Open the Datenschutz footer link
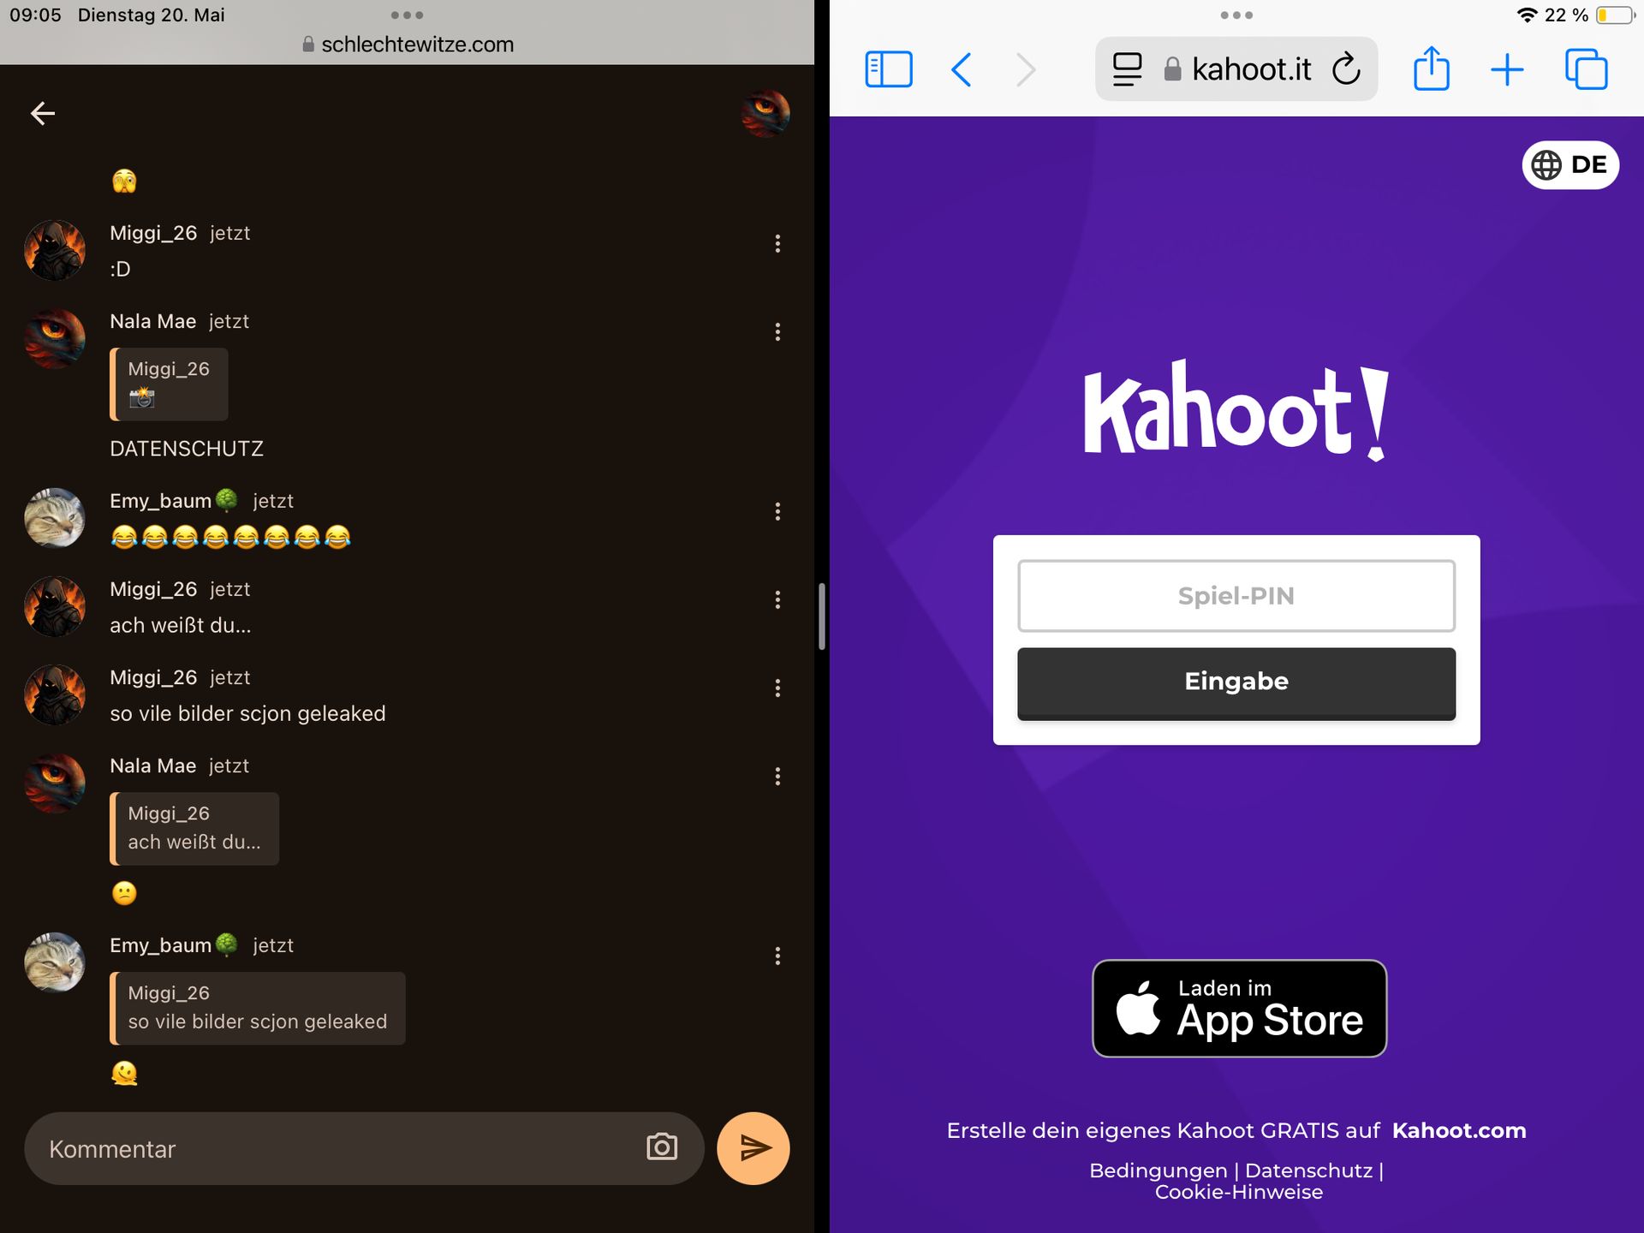 [x=1307, y=1170]
